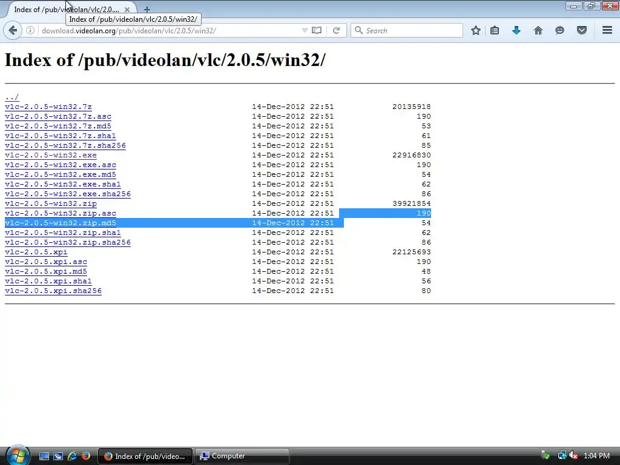Screen dimensions: 620x465
Task: Launch Internet Explorer from quick launch
Action: (72, 456)
